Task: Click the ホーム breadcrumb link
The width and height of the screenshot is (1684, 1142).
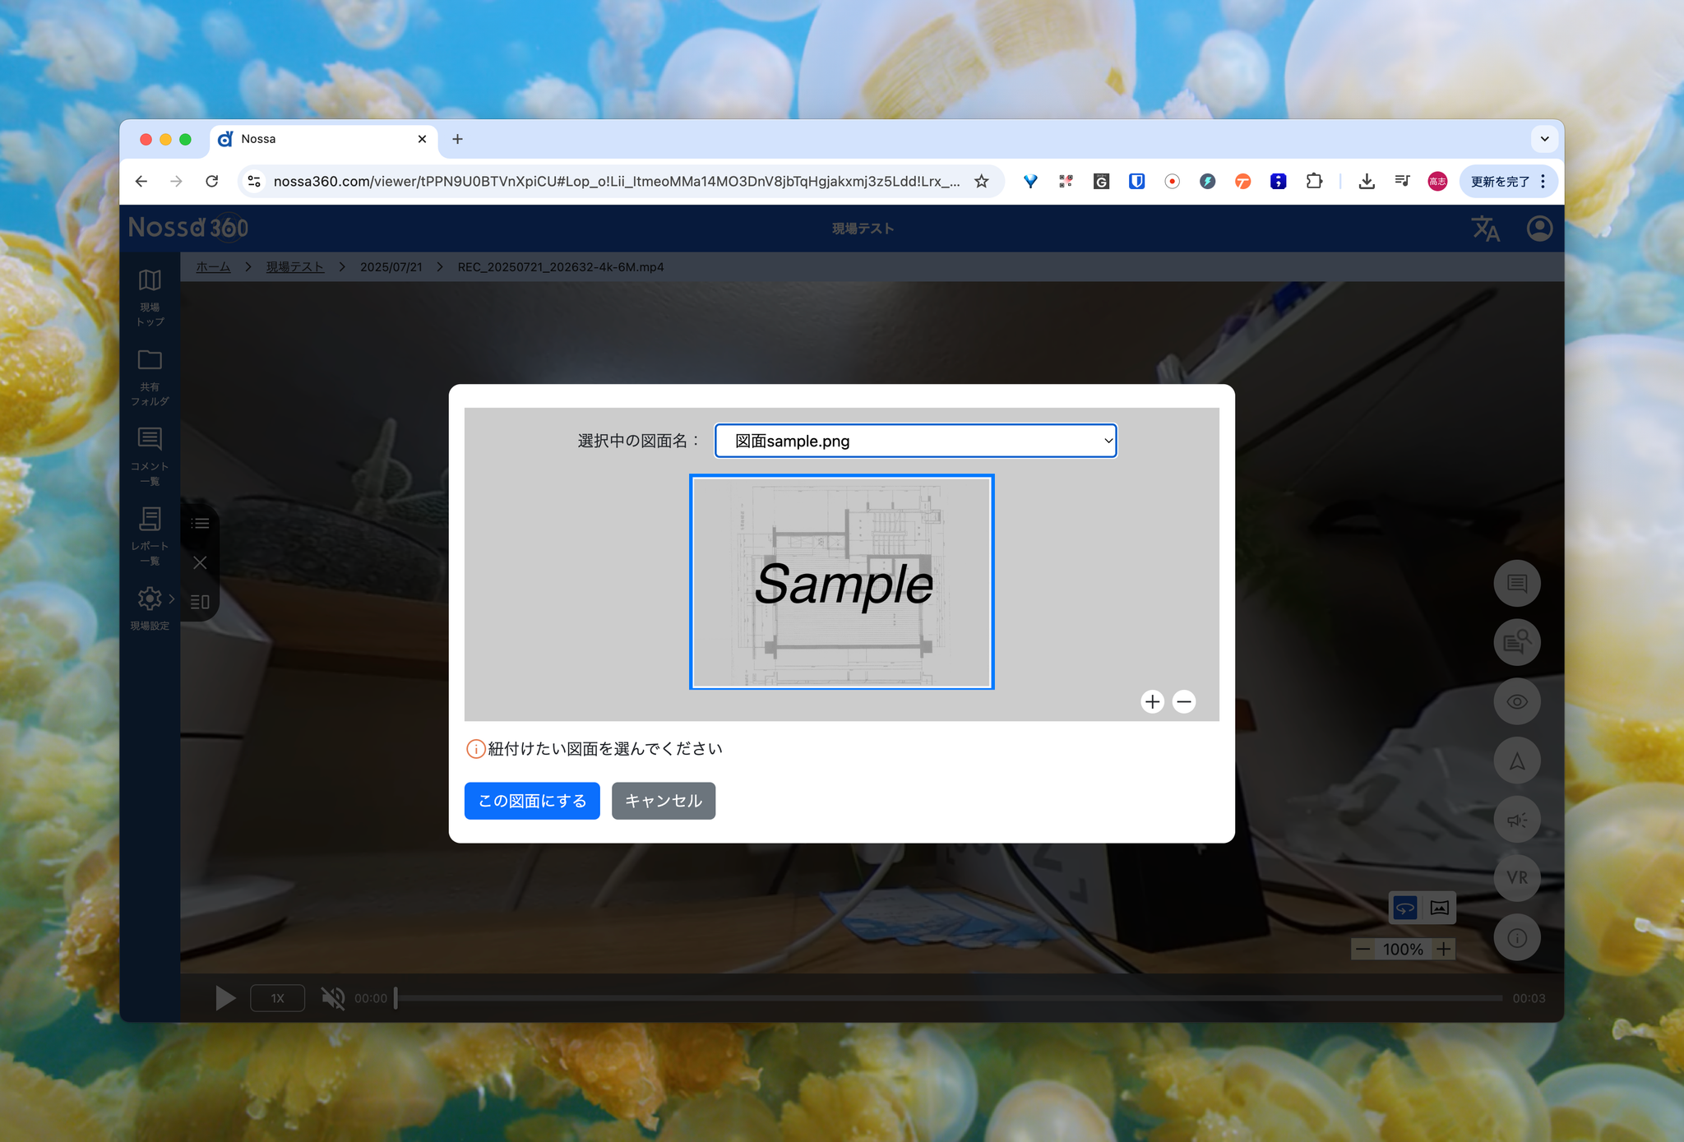Action: point(213,267)
